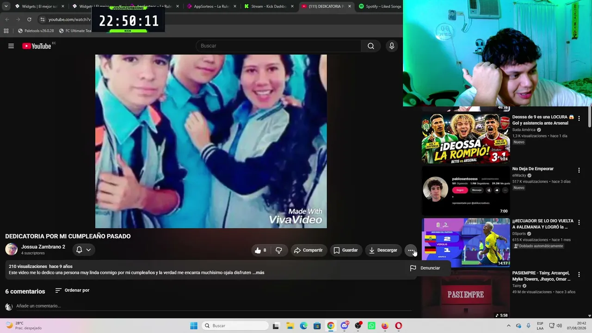
Task: Open WhatsApp from the taskbar
Action: [x=371, y=326]
